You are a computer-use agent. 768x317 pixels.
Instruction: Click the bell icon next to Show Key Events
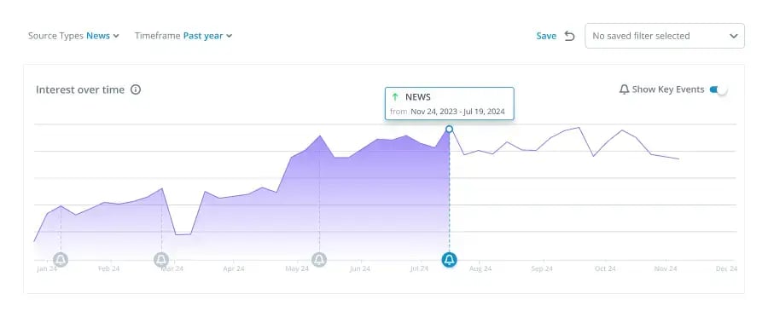pyautogui.click(x=624, y=89)
